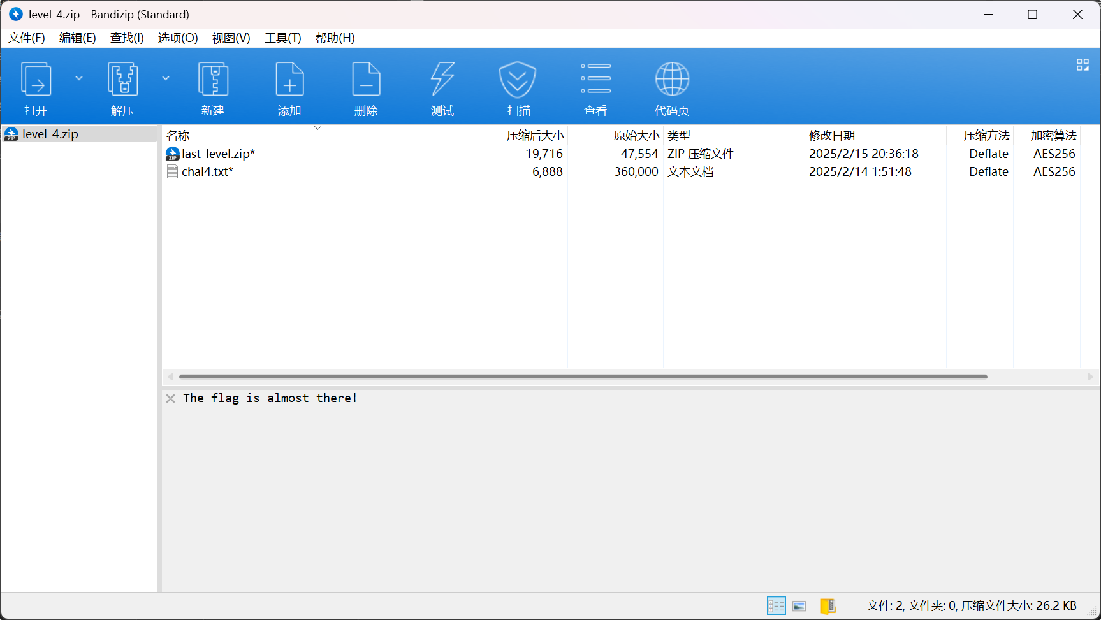Open the 帮助(H) menu
The width and height of the screenshot is (1101, 620).
pyautogui.click(x=335, y=38)
